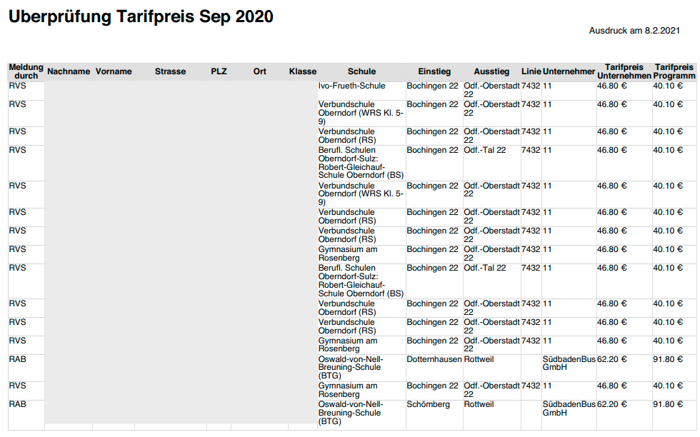Click the title Überprüfung Tarifpreis Sep 2020
The image size is (700, 437).
tap(141, 17)
